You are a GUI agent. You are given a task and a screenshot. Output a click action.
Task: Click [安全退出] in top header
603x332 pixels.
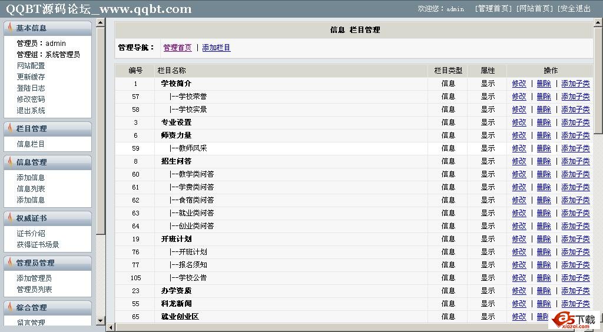[x=574, y=8]
